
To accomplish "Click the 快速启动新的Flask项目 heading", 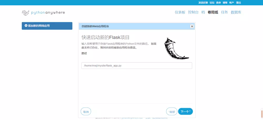I will [x=105, y=37].
